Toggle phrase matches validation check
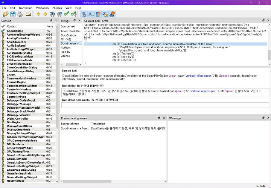Image resolution: width=271 pixels, height=188 pixels. click(98, 14)
